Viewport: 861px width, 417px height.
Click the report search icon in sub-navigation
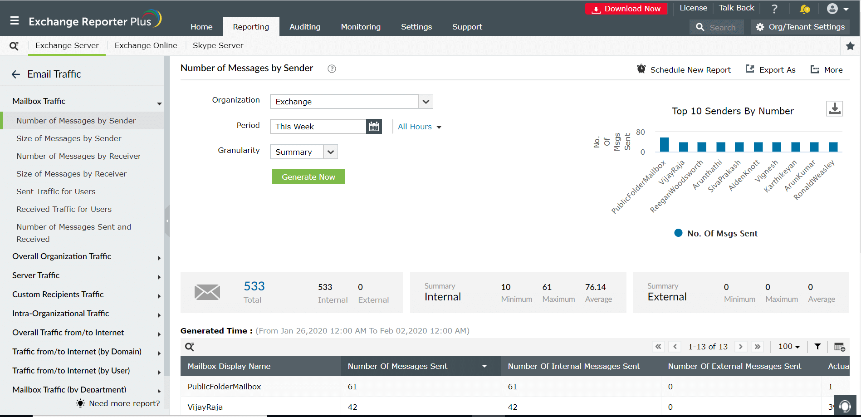click(14, 46)
